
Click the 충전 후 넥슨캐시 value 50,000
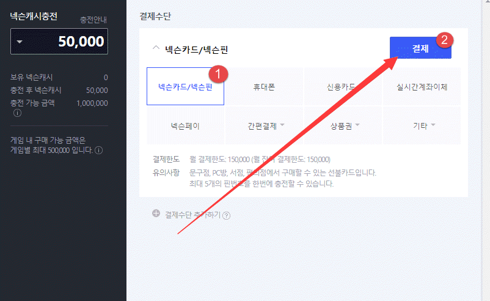(97, 90)
